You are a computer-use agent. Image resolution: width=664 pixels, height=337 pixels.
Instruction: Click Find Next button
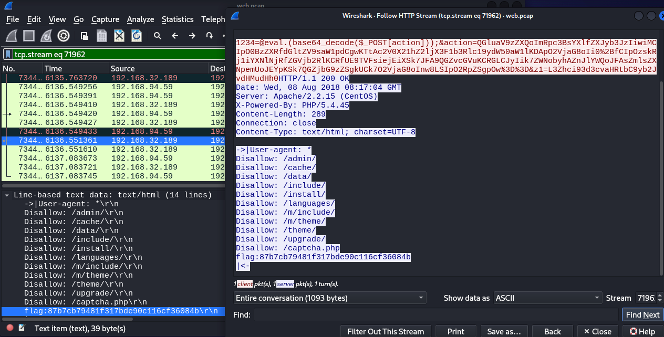[642, 315]
